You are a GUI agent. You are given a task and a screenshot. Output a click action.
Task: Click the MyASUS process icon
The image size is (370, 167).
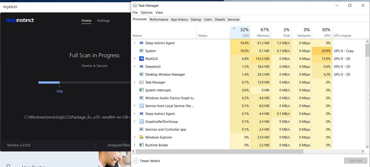[142, 59]
